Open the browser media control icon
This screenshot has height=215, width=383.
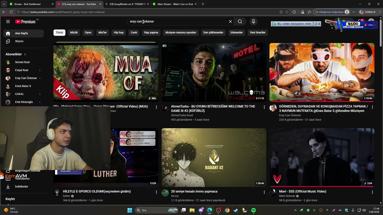[x=302, y=12]
